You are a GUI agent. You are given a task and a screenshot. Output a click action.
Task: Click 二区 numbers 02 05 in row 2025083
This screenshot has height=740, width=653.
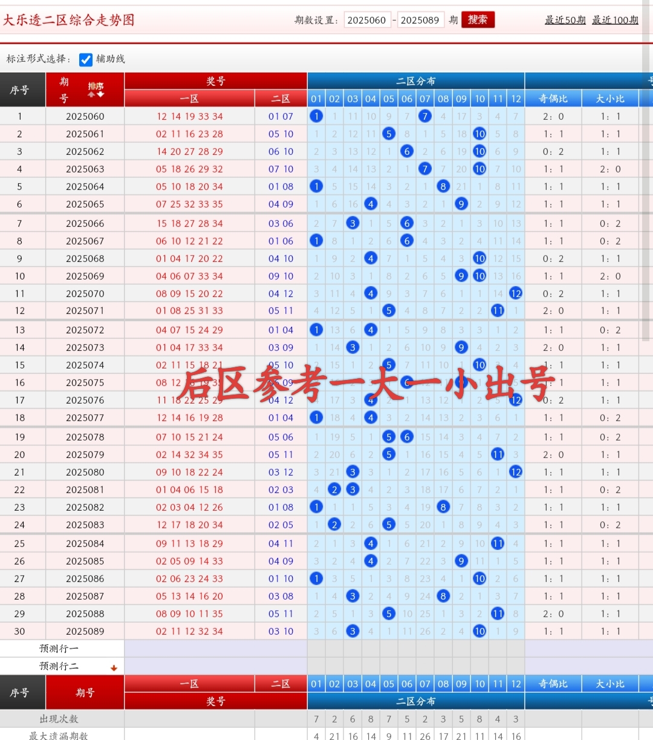tap(281, 525)
